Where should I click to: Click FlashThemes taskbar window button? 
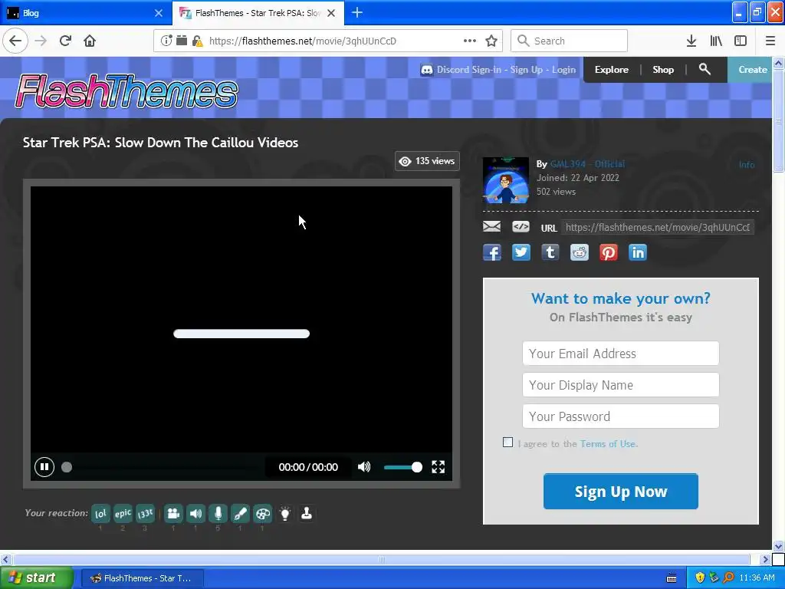coord(142,578)
